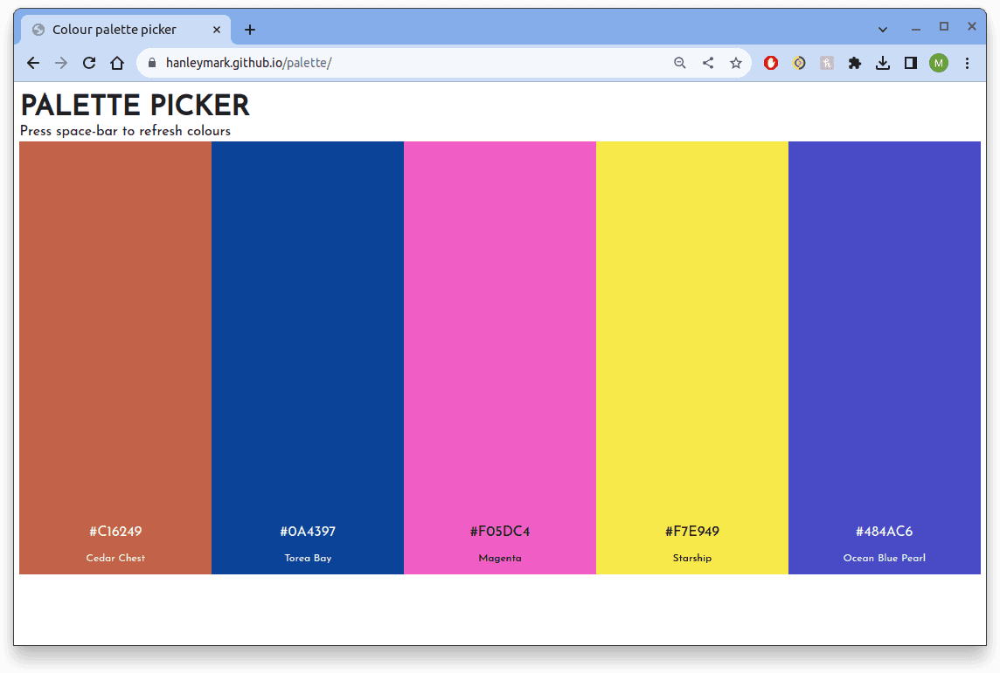Click the hex code #0A4397
This screenshot has height=673, width=1000.
pos(308,531)
